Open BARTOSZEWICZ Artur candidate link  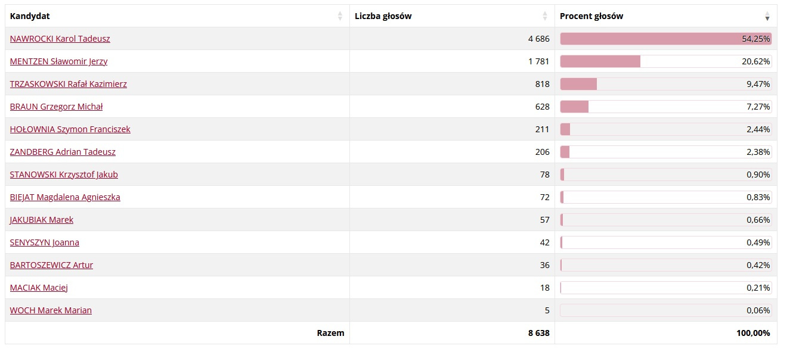(x=52, y=265)
